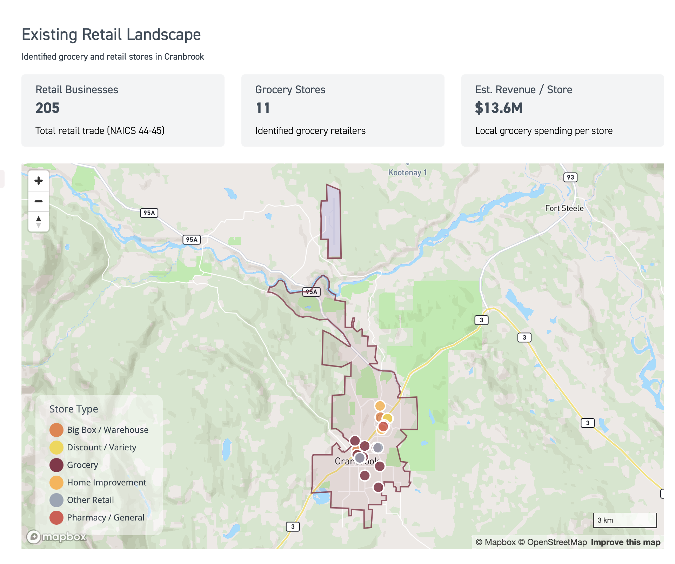The image size is (675, 564).
Task: Open the Mapbox attribution link
Action: pyautogui.click(x=495, y=542)
